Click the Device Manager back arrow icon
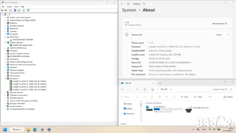The height and width of the screenshot is (133, 236). 2,10
